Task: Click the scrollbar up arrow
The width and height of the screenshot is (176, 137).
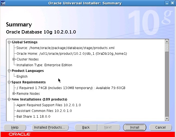Action: (167, 41)
